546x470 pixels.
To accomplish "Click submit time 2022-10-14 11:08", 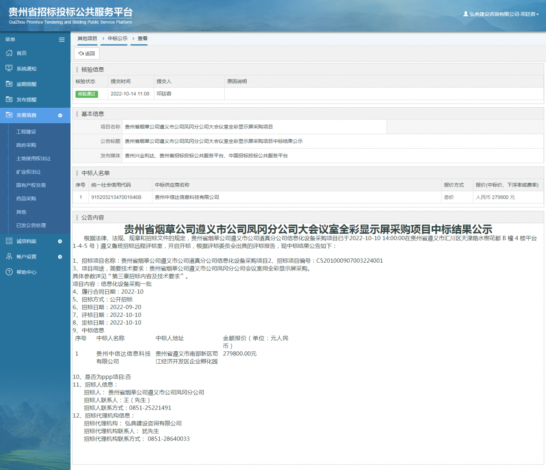I will [130, 94].
